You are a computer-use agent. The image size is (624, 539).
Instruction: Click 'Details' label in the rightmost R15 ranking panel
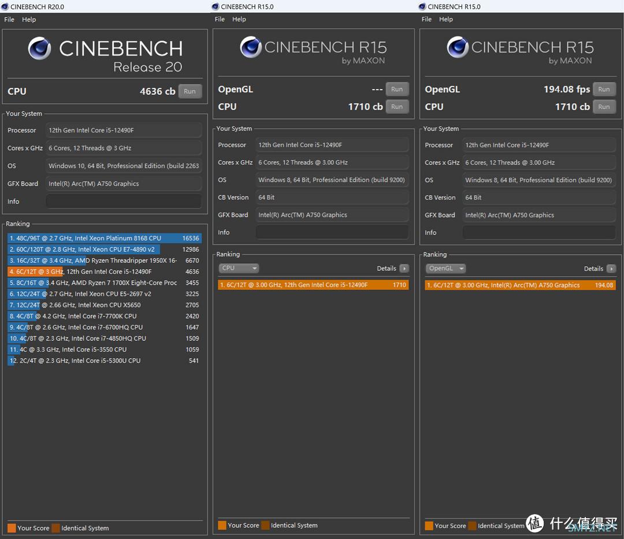click(593, 269)
